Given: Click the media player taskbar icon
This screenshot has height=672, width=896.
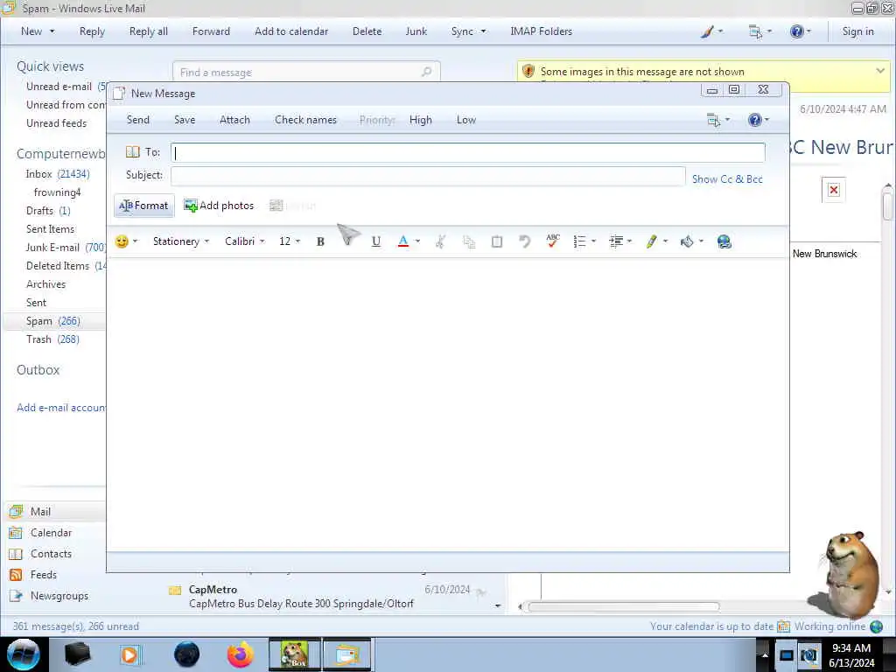Looking at the screenshot, I should click(129, 654).
